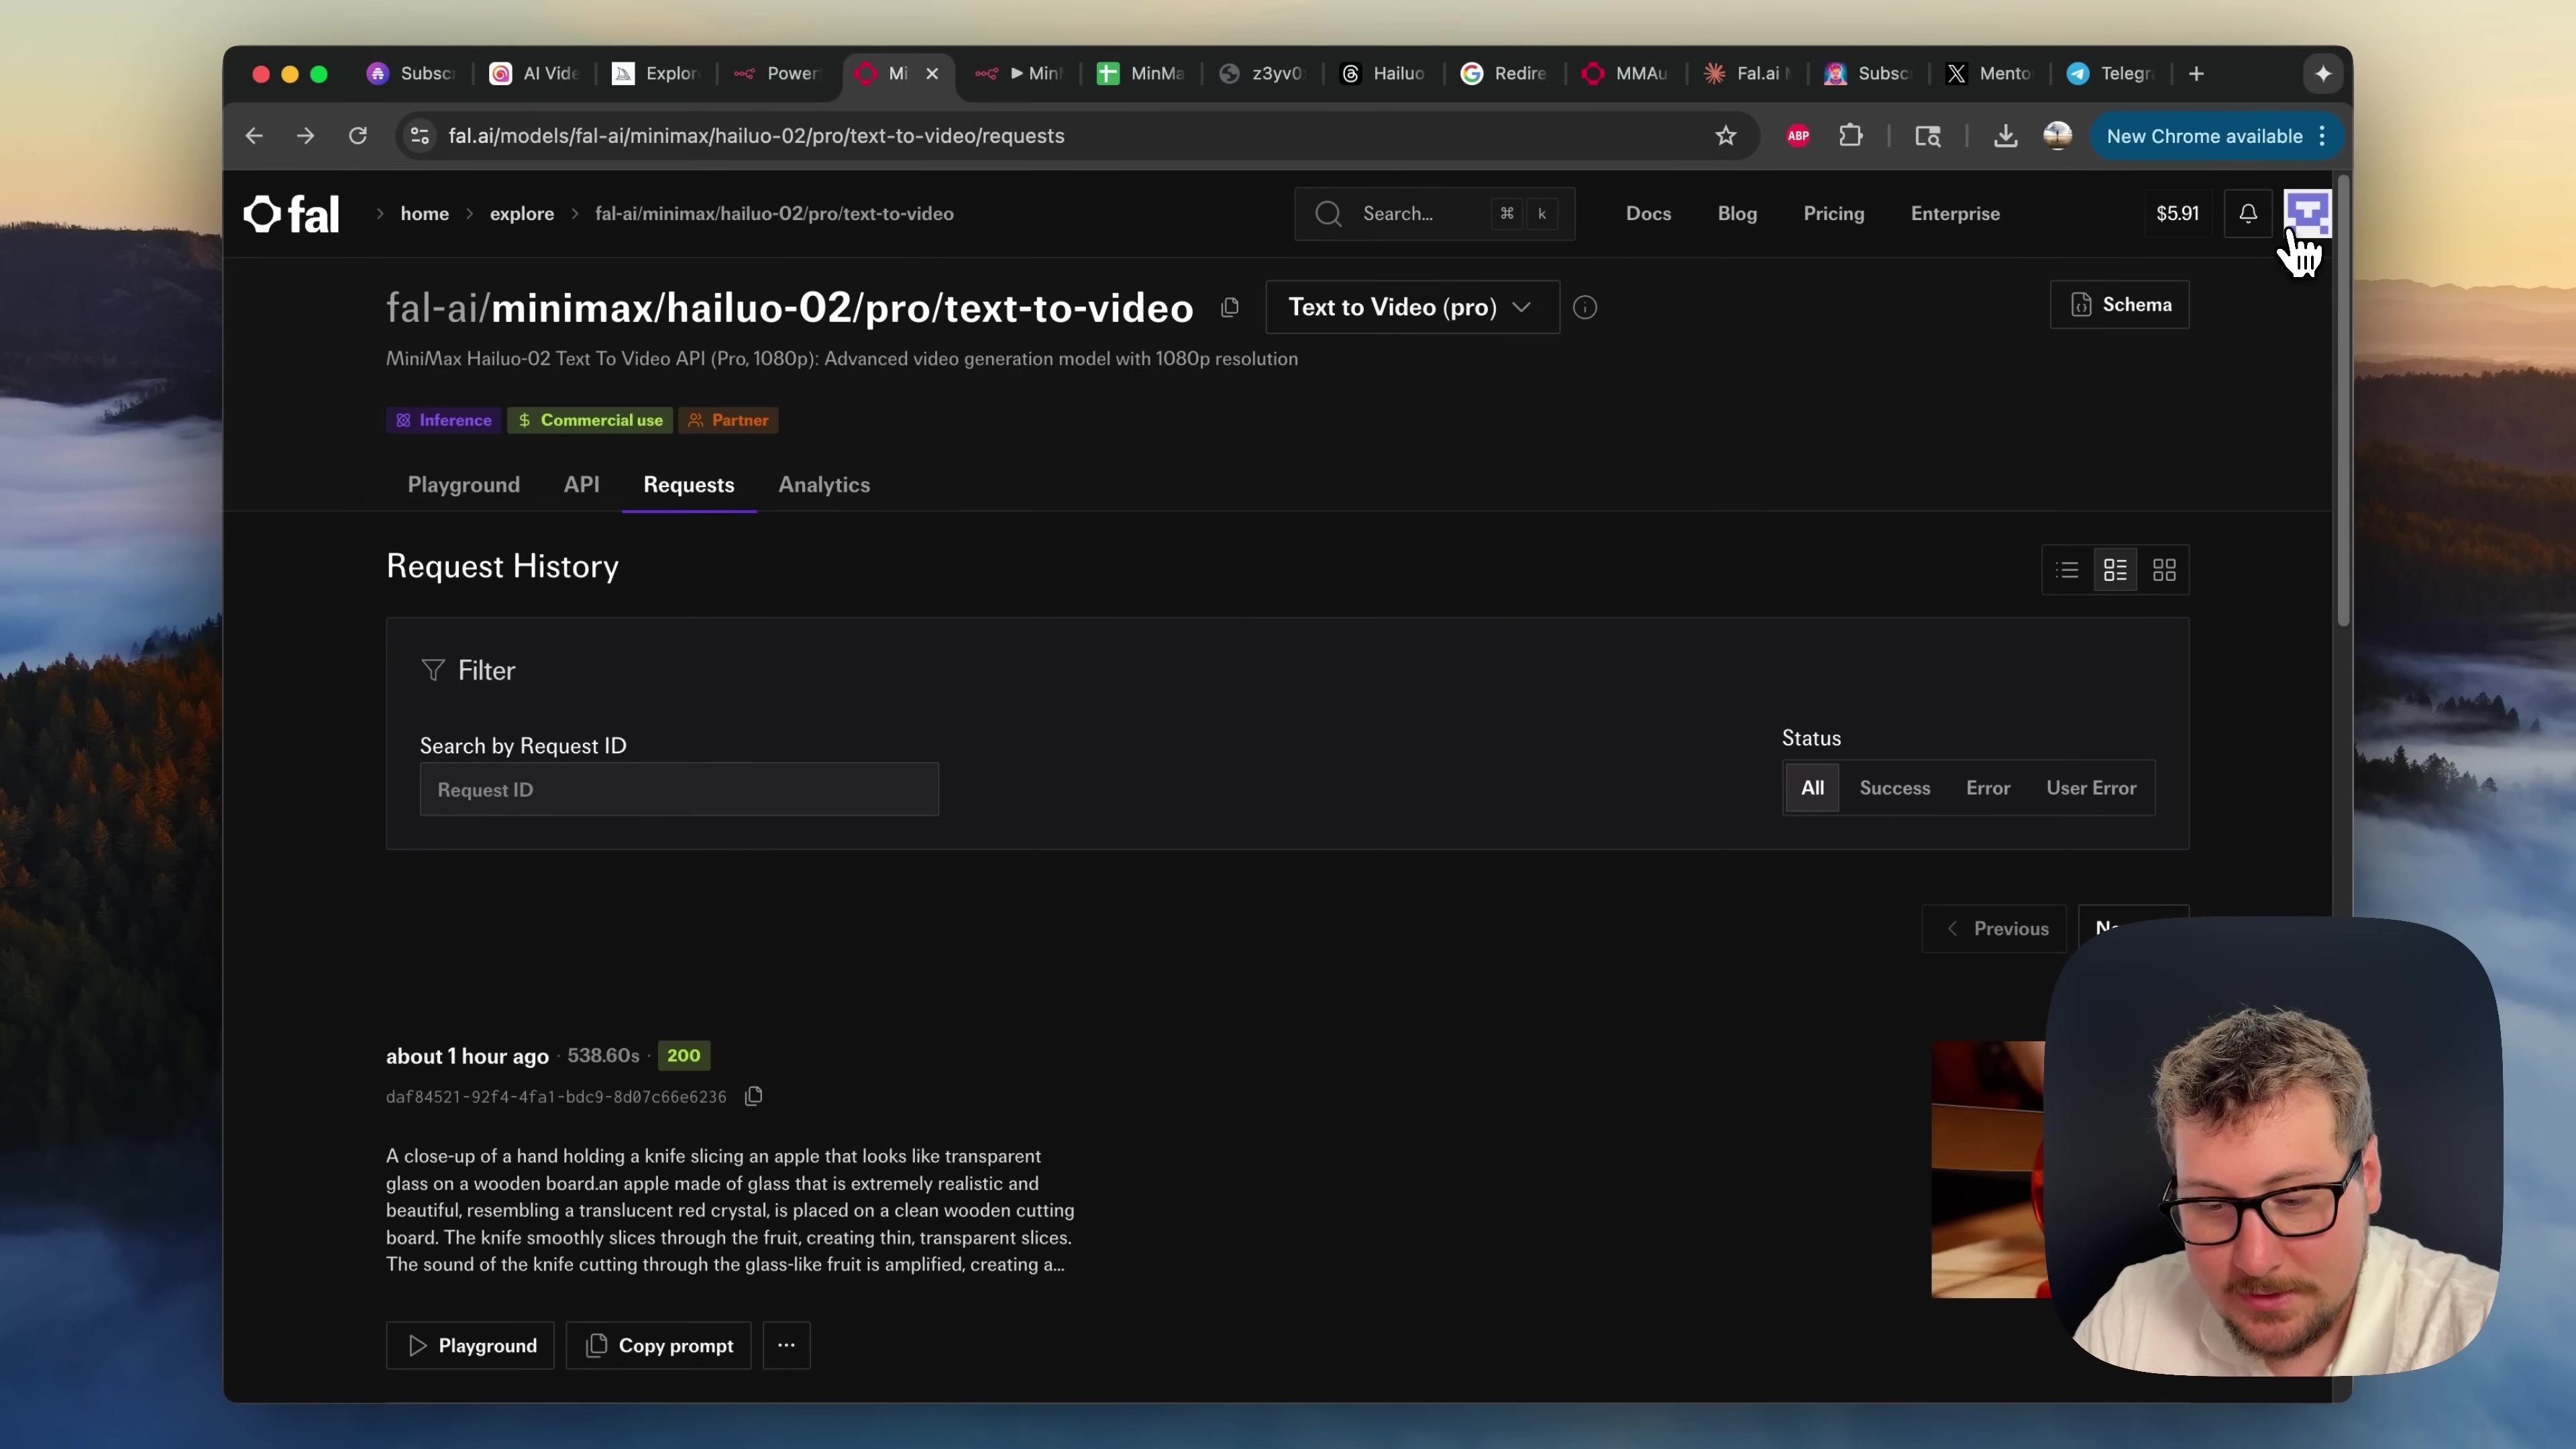Open the three-dot more options button
This screenshot has height=1449, width=2576.
(787, 1345)
